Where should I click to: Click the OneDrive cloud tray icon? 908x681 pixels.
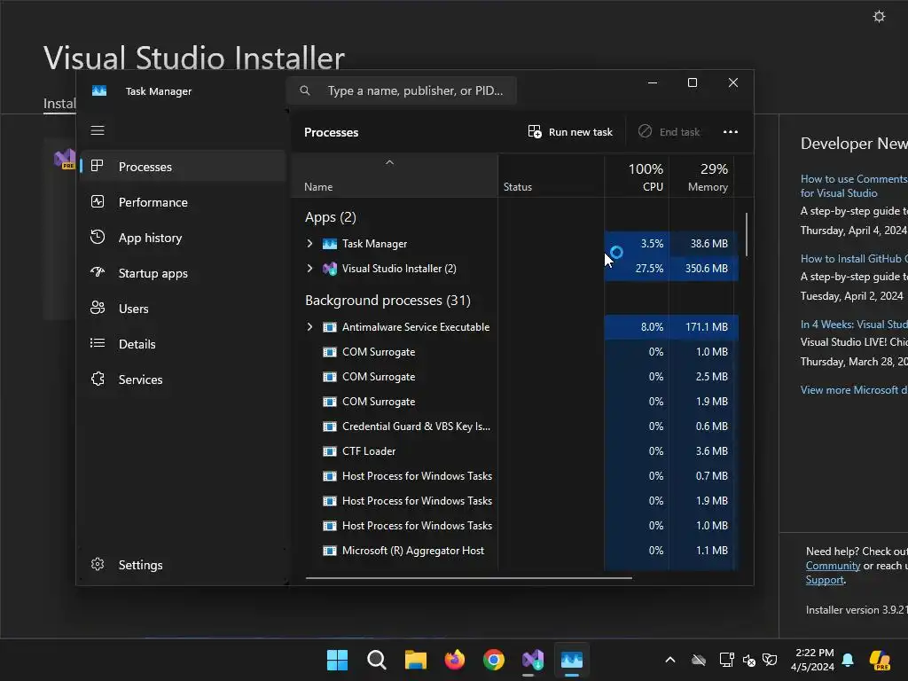pyautogui.click(x=699, y=660)
